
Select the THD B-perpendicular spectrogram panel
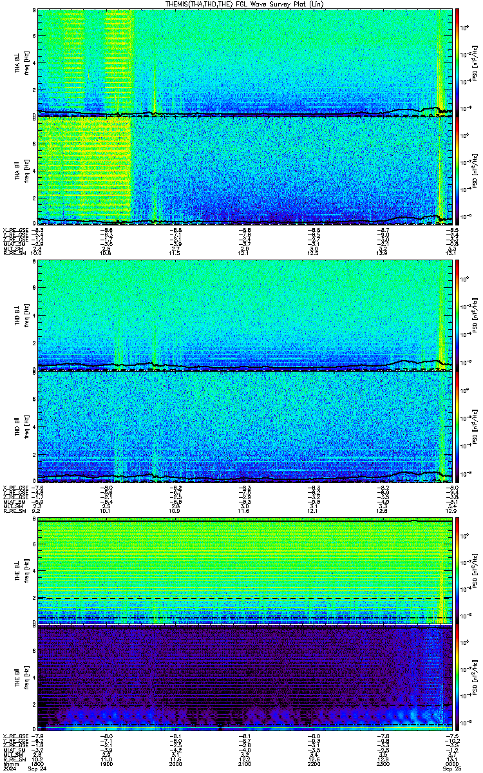(x=245, y=317)
